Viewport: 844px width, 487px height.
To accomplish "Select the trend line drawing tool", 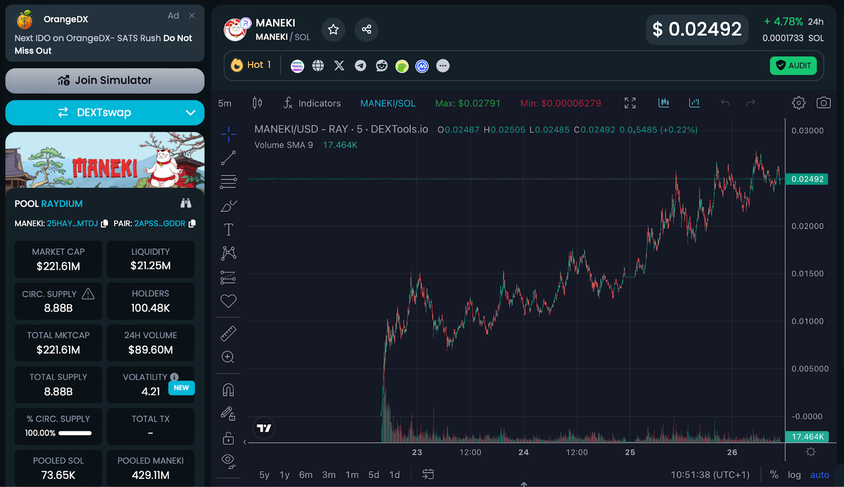I will tap(228, 158).
